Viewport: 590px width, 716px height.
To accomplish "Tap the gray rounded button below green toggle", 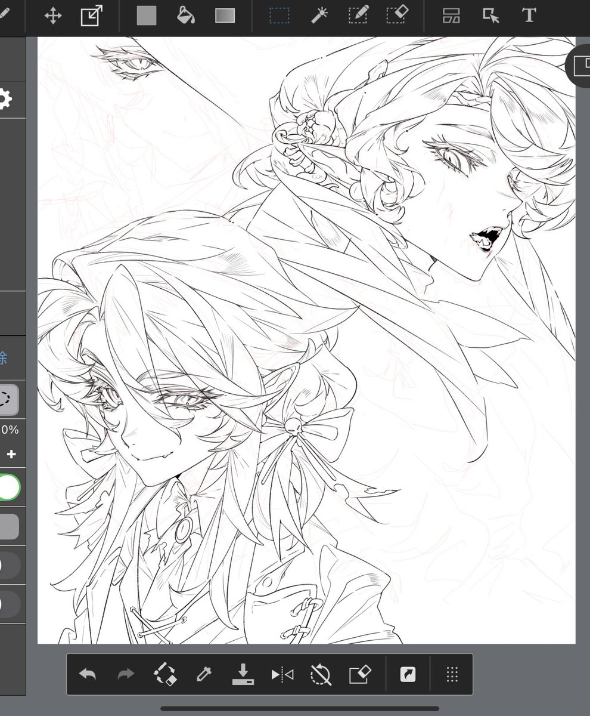I will point(8,527).
